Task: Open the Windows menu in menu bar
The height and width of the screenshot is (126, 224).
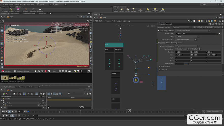Action: click(x=22, y=4)
